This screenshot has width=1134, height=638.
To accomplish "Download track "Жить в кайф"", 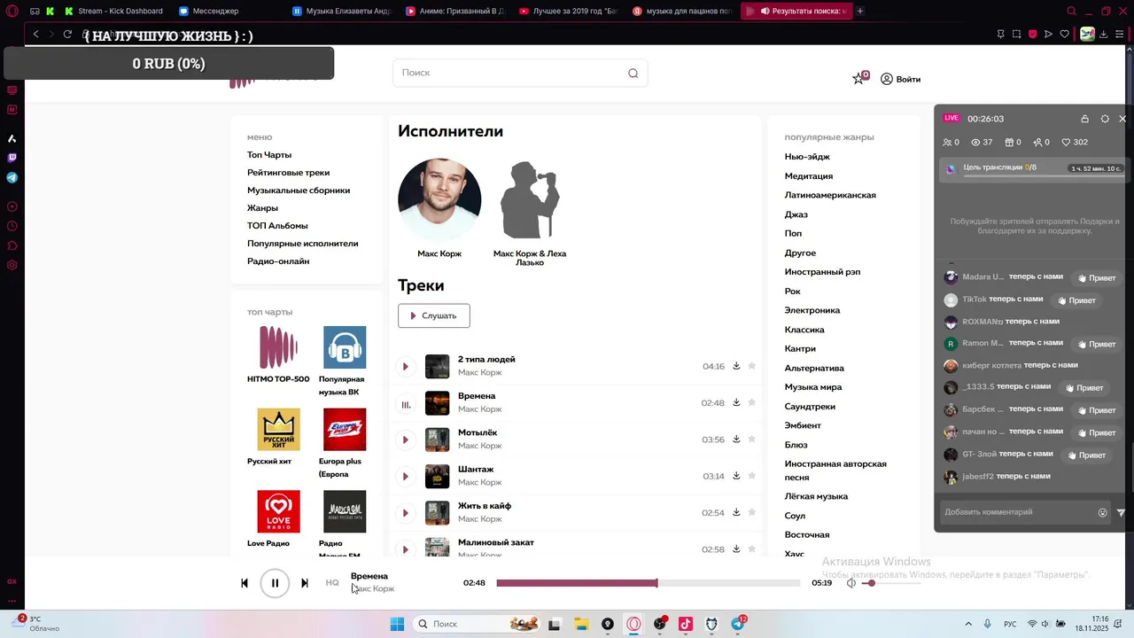I will coord(736,512).
